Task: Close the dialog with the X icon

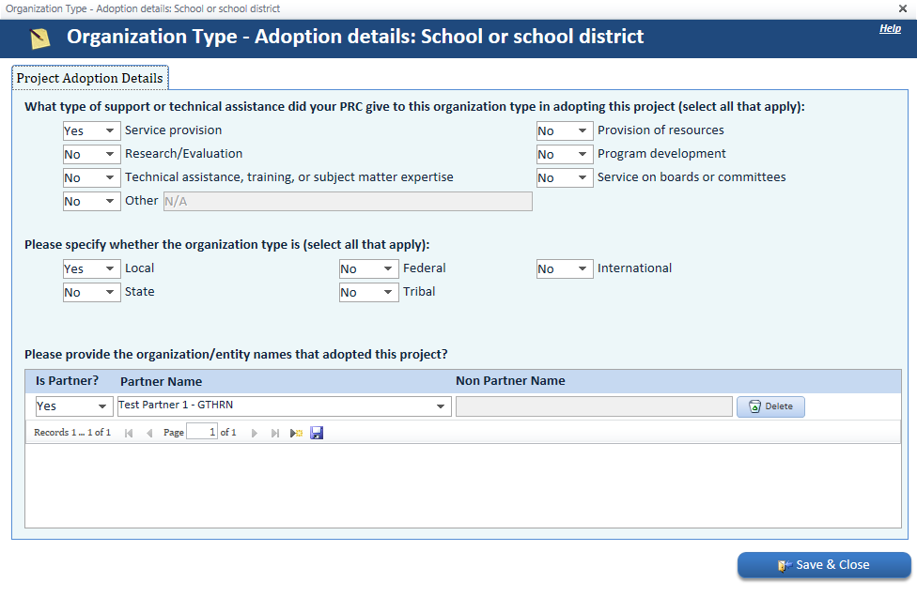Action: 902,8
